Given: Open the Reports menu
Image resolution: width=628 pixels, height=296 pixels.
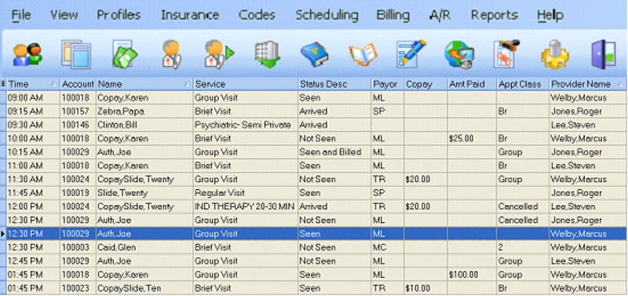Looking at the screenshot, I should tap(495, 16).
